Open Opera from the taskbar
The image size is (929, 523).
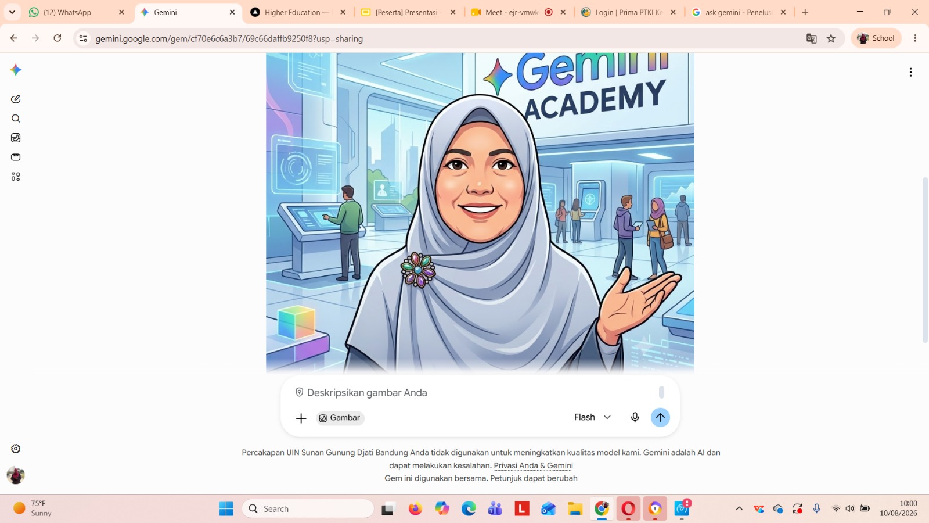point(628,509)
